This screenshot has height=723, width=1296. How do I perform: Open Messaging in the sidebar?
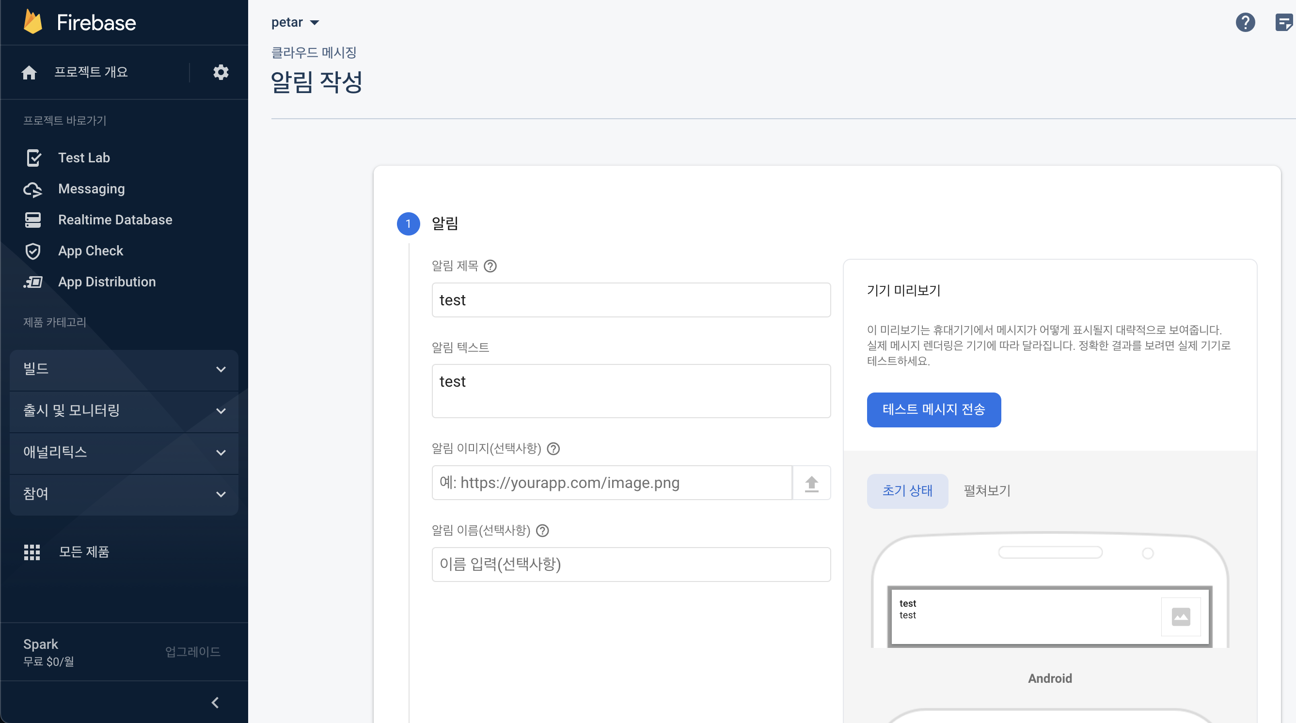pyautogui.click(x=91, y=189)
